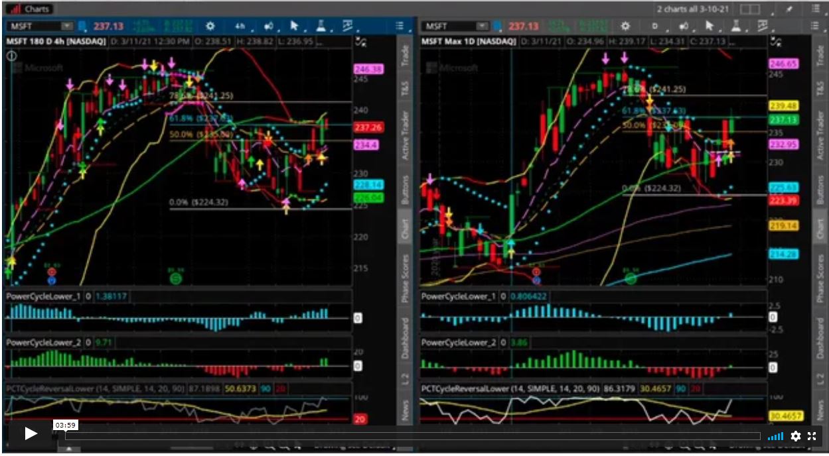Click the pin icon in the top bar
Viewport: 829px width, 456px height.
click(789, 9)
